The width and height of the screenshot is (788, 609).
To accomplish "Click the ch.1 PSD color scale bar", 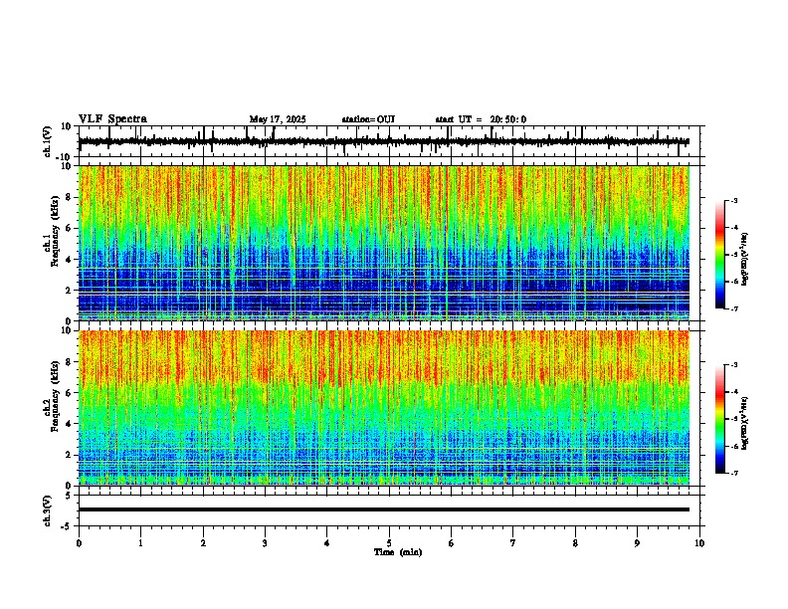I will 719,255.
